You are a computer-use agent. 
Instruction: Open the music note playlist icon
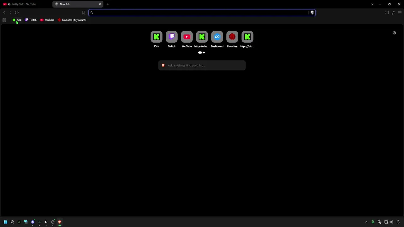click(x=394, y=13)
